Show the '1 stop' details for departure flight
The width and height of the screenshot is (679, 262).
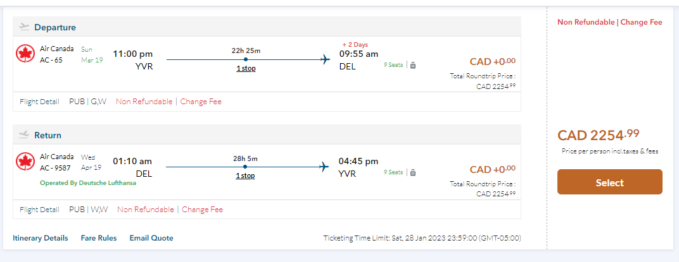coord(246,68)
